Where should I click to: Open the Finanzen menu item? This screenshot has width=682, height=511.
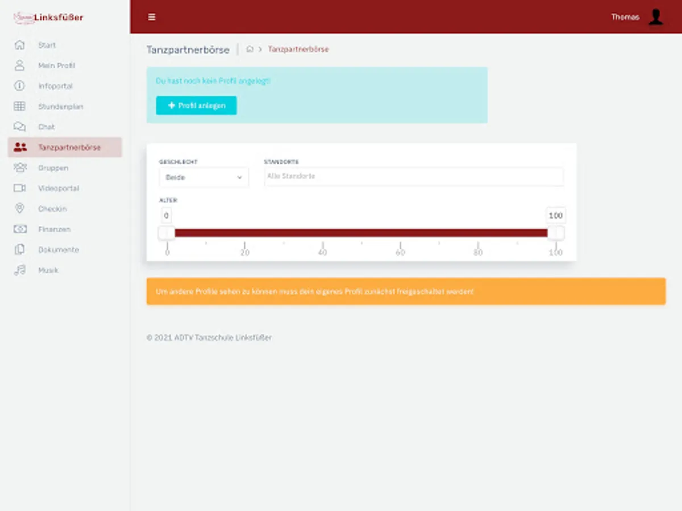(65, 229)
